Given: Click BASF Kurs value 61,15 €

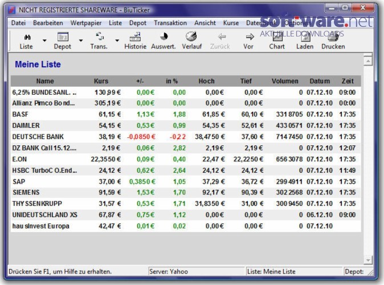Looking at the screenshot, I should (x=110, y=114).
